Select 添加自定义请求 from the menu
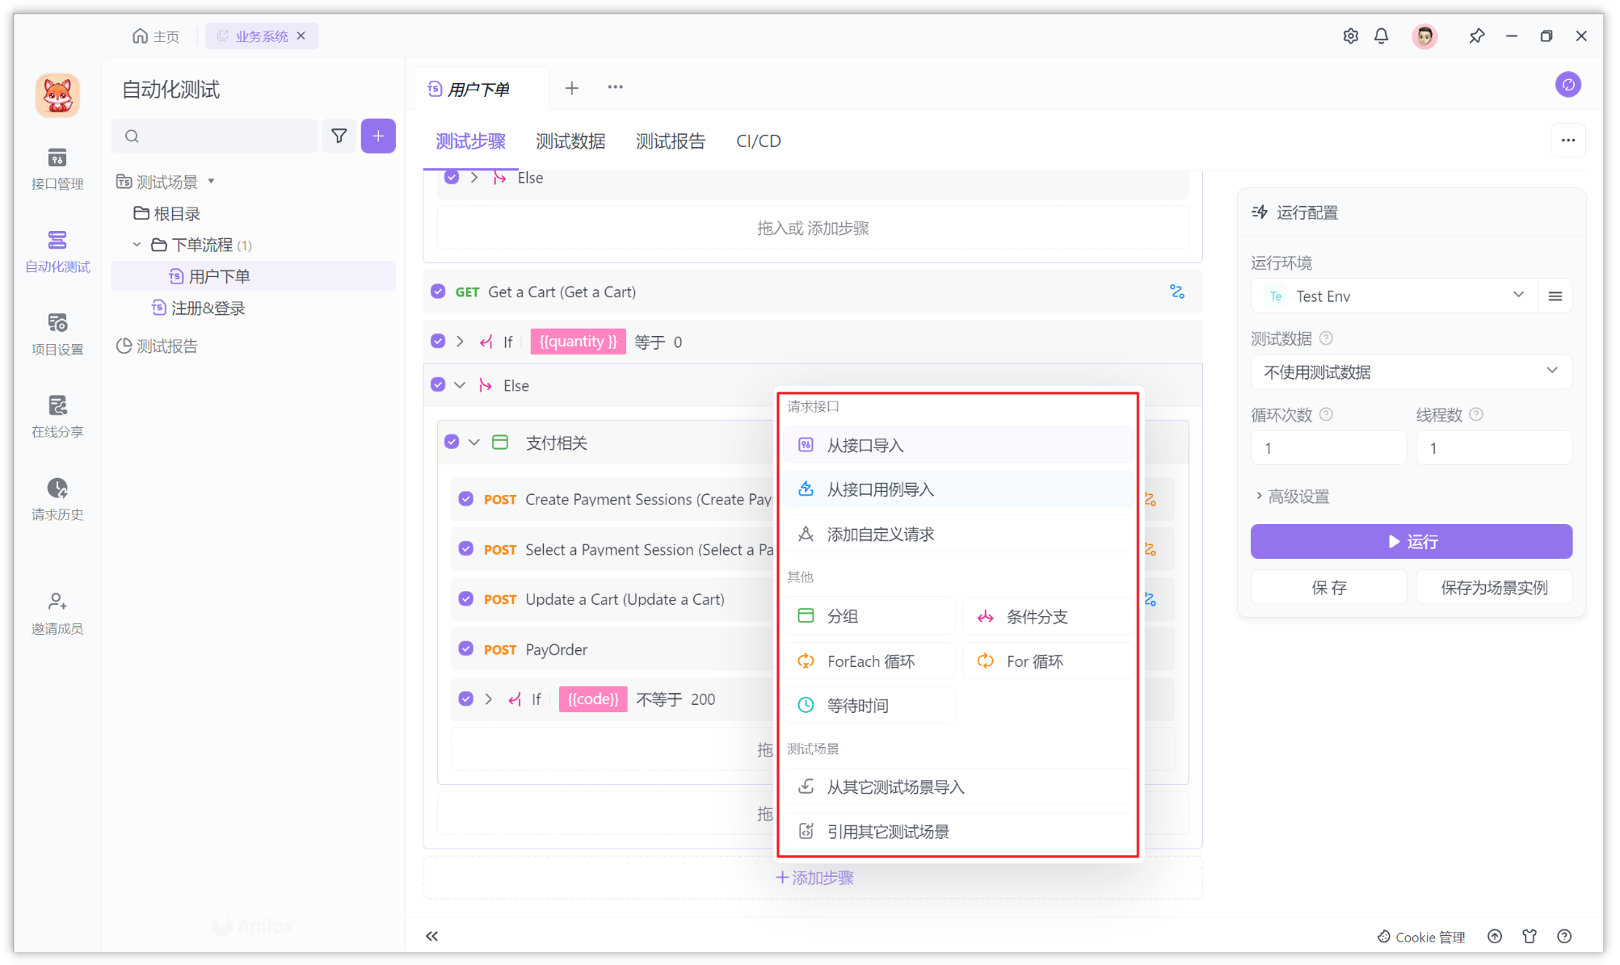The image size is (1620, 965). (x=880, y=533)
